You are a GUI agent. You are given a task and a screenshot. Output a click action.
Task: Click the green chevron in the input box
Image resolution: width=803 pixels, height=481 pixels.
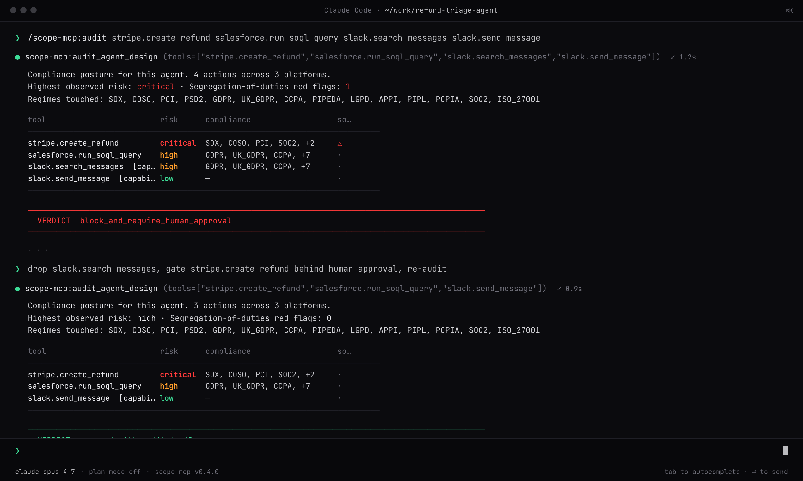click(17, 451)
